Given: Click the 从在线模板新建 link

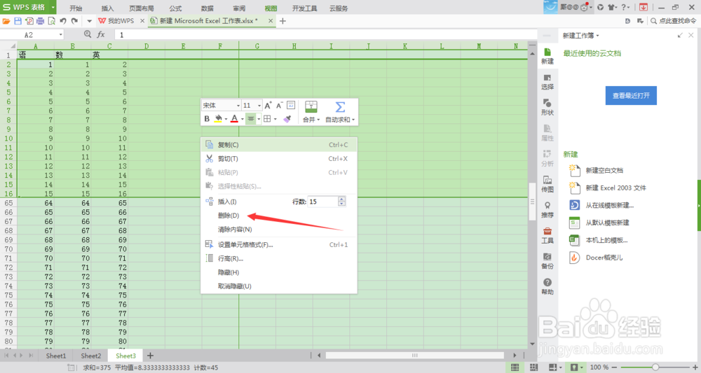Looking at the screenshot, I should tap(609, 205).
